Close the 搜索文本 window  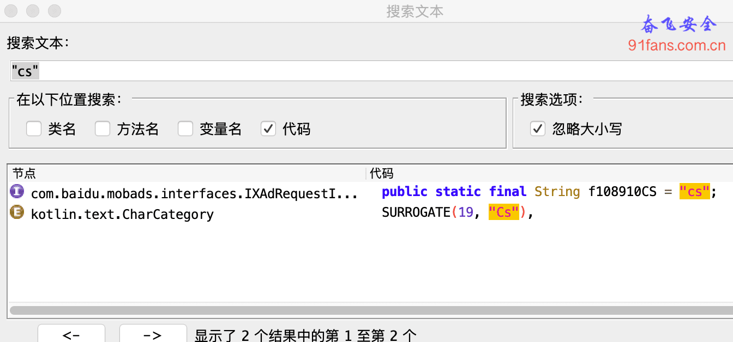point(11,10)
